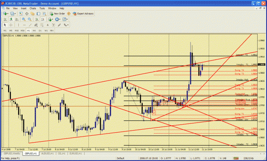Select the text label tool
This screenshot has height=161, width=267.
click(x=53, y=25)
